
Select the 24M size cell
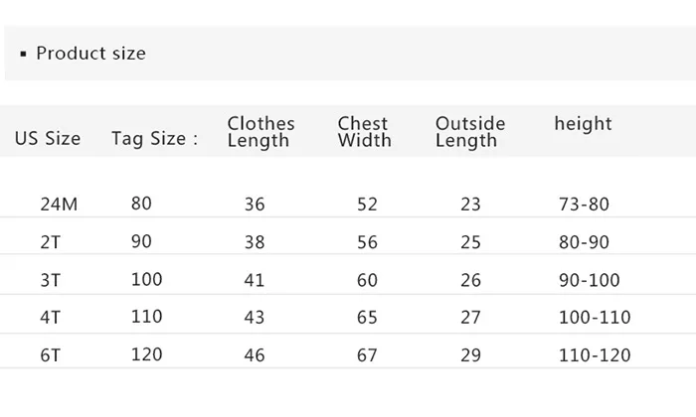point(59,205)
